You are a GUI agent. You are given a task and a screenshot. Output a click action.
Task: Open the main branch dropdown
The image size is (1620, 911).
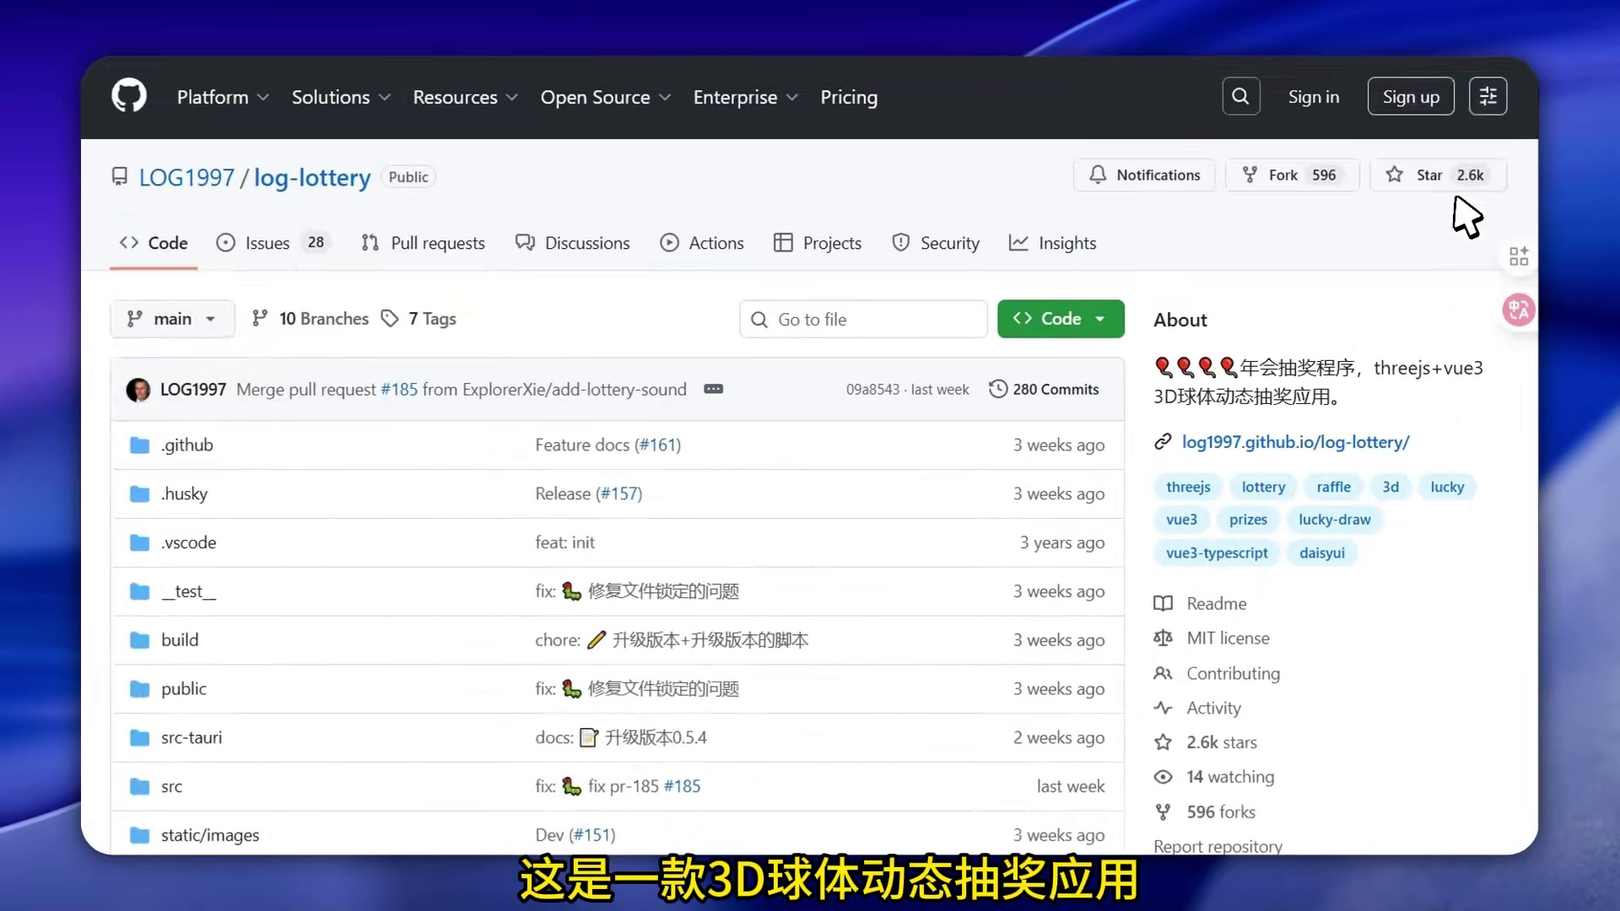click(x=172, y=319)
